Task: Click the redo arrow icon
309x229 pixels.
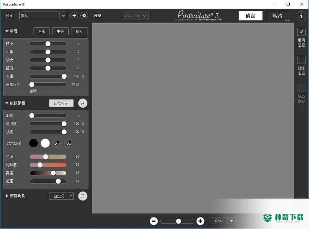Action: [x=136, y=16]
